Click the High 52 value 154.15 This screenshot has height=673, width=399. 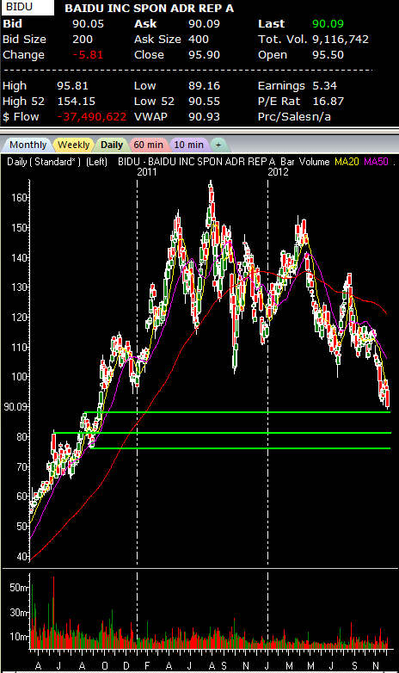(x=76, y=102)
